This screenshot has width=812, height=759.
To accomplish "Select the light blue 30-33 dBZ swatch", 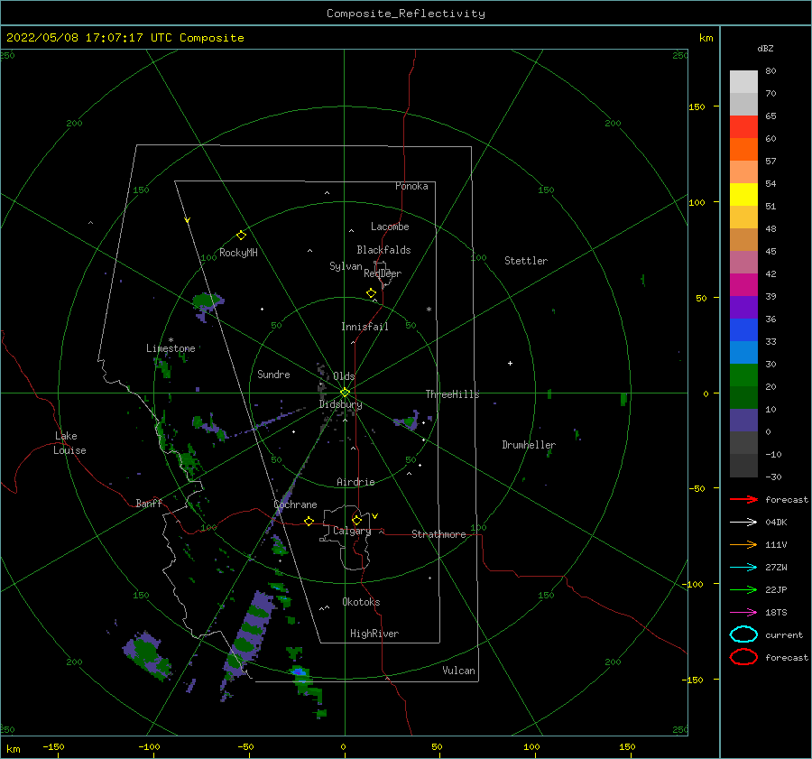I will click(743, 353).
